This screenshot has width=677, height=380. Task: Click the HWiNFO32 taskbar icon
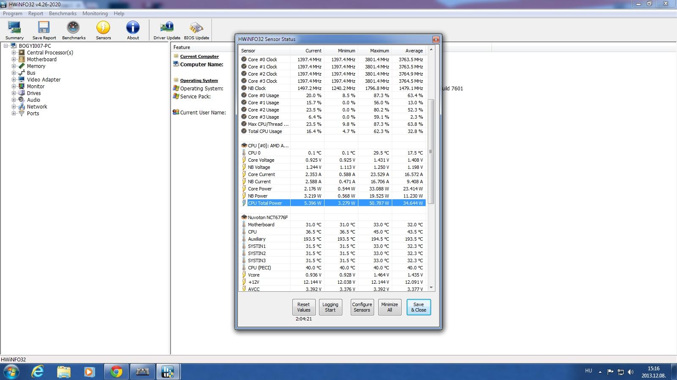168,372
